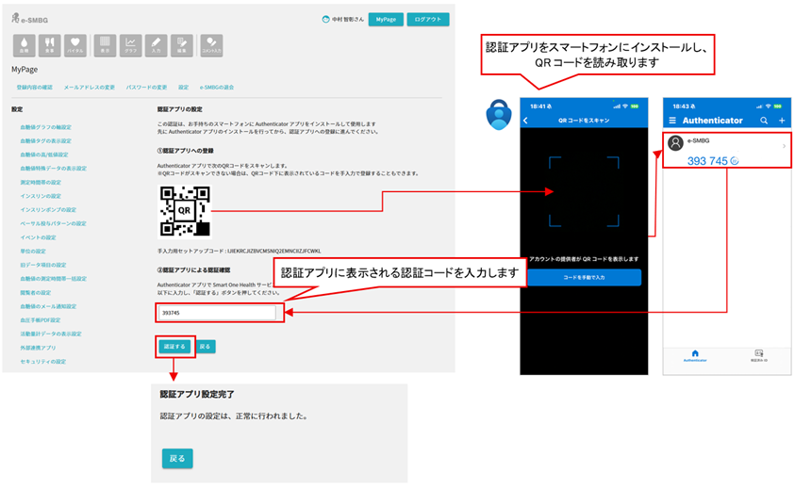The image size is (795, 489).
Task: Open 単位の設定 setting
Action: (x=33, y=252)
